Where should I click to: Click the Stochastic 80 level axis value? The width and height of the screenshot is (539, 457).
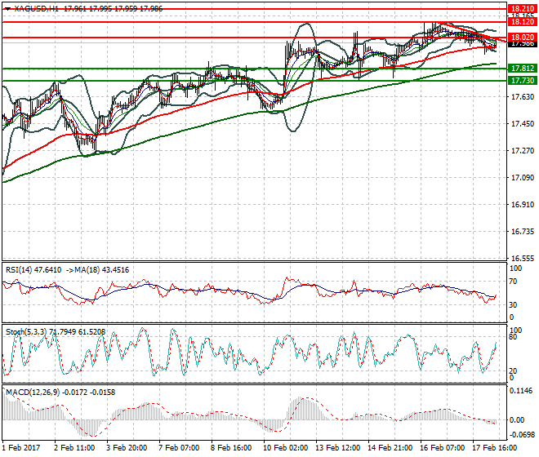tap(513, 337)
